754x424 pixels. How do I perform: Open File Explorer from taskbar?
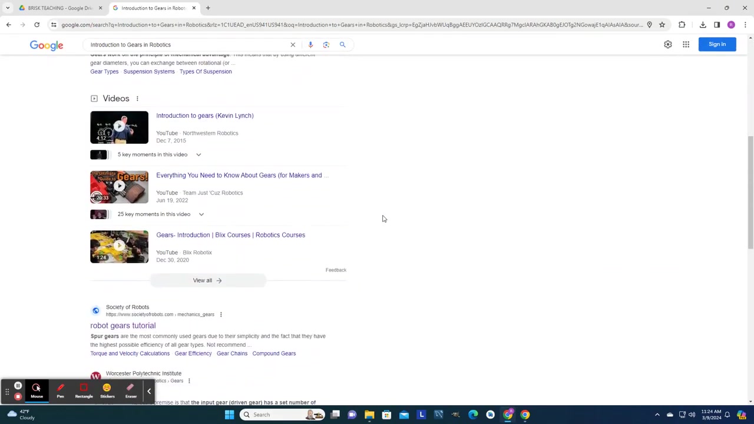coord(369,415)
